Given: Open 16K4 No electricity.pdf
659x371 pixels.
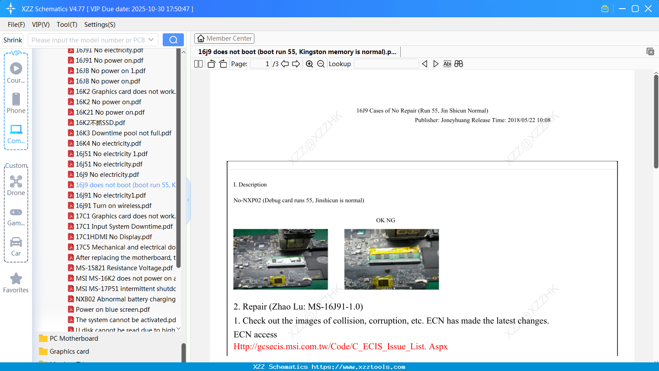Looking at the screenshot, I should (x=104, y=144).
